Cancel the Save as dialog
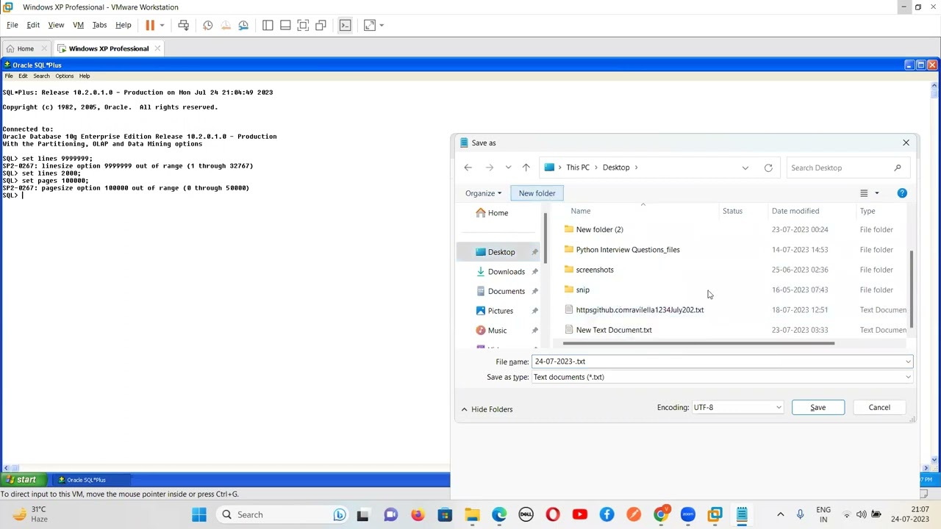The image size is (941, 529). (879, 408)
